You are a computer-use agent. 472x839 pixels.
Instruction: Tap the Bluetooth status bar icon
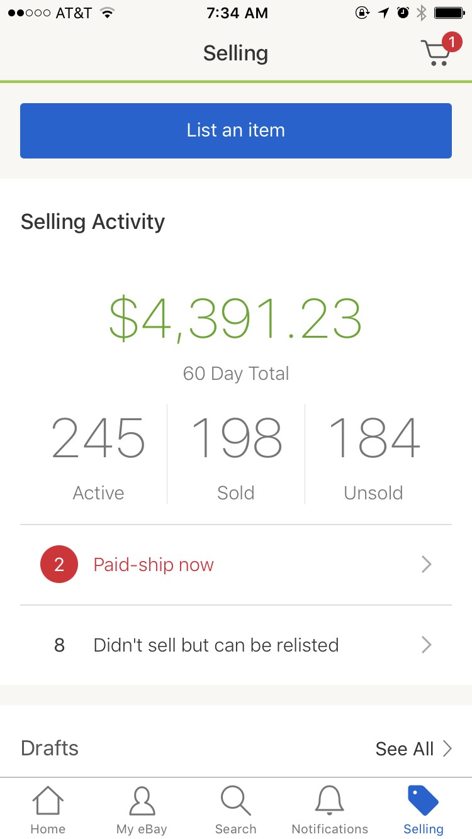422,13
